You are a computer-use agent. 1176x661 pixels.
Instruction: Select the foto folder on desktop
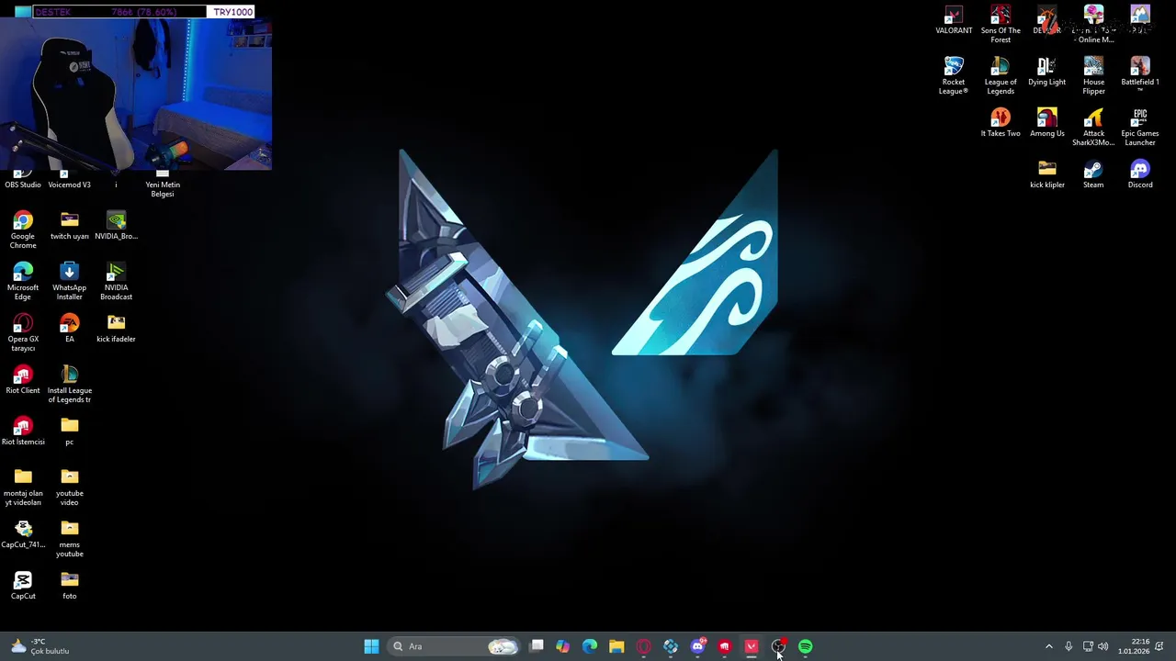pyautogui.click(x=70, y=587)
